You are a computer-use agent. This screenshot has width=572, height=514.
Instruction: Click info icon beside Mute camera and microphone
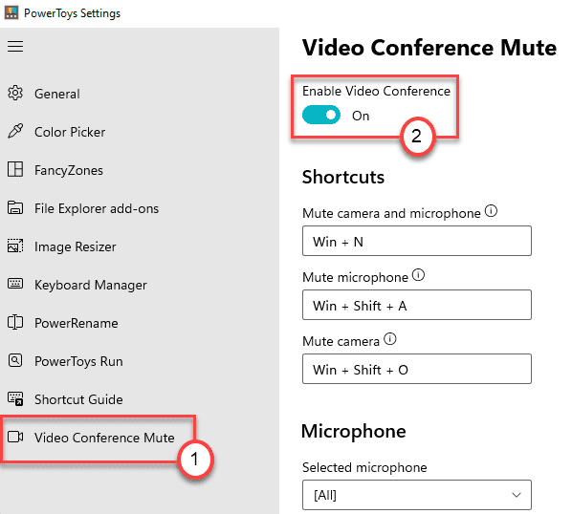(x=491, y=210)
